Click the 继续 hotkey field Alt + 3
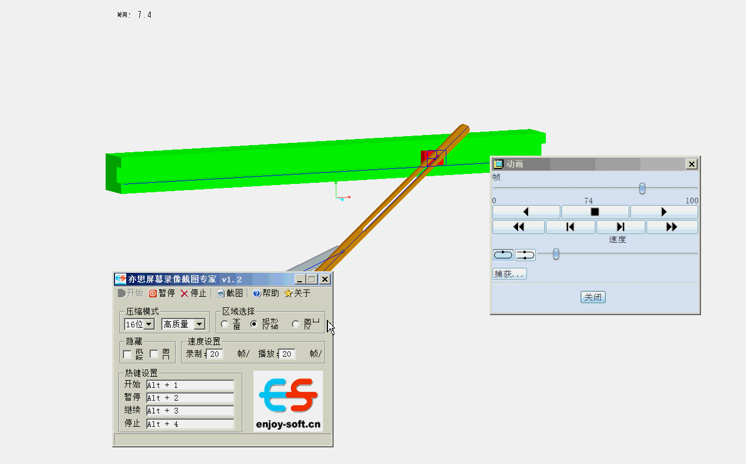 pyautogui.click(x=190, y=411)
